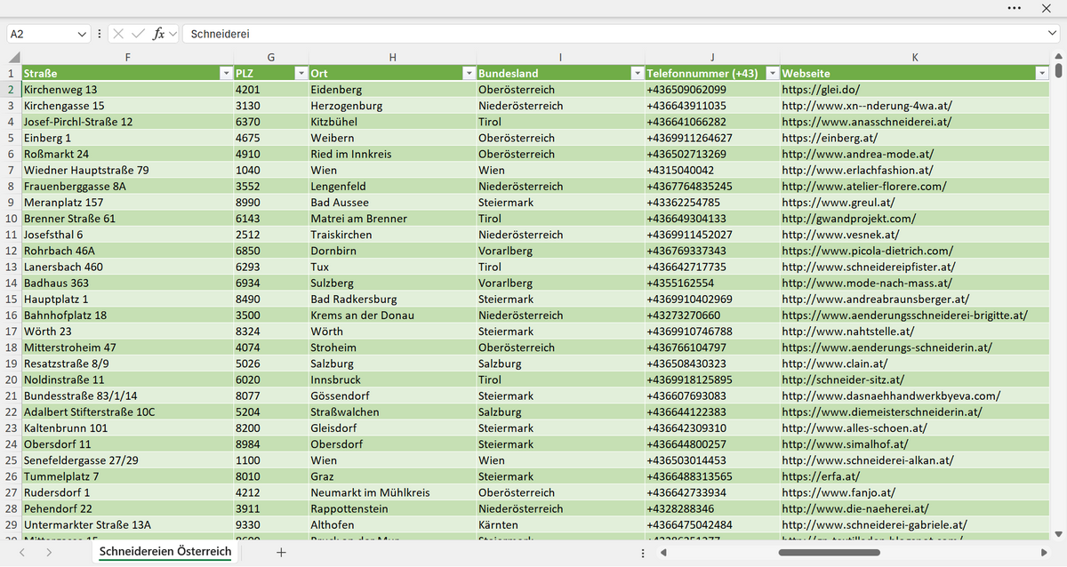
Task: Select the PLZ cell 6850
Action: point(271,251)
